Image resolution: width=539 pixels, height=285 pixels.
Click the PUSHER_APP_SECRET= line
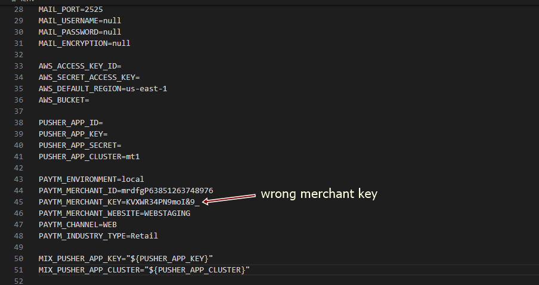point(80,145)
